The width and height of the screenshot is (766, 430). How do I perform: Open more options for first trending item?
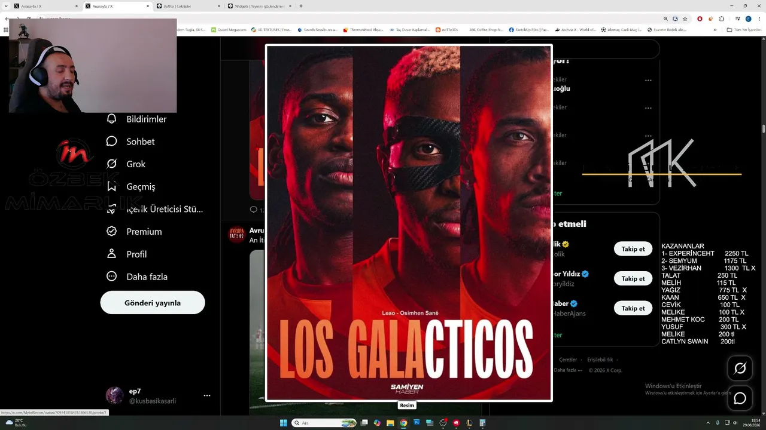648,80
